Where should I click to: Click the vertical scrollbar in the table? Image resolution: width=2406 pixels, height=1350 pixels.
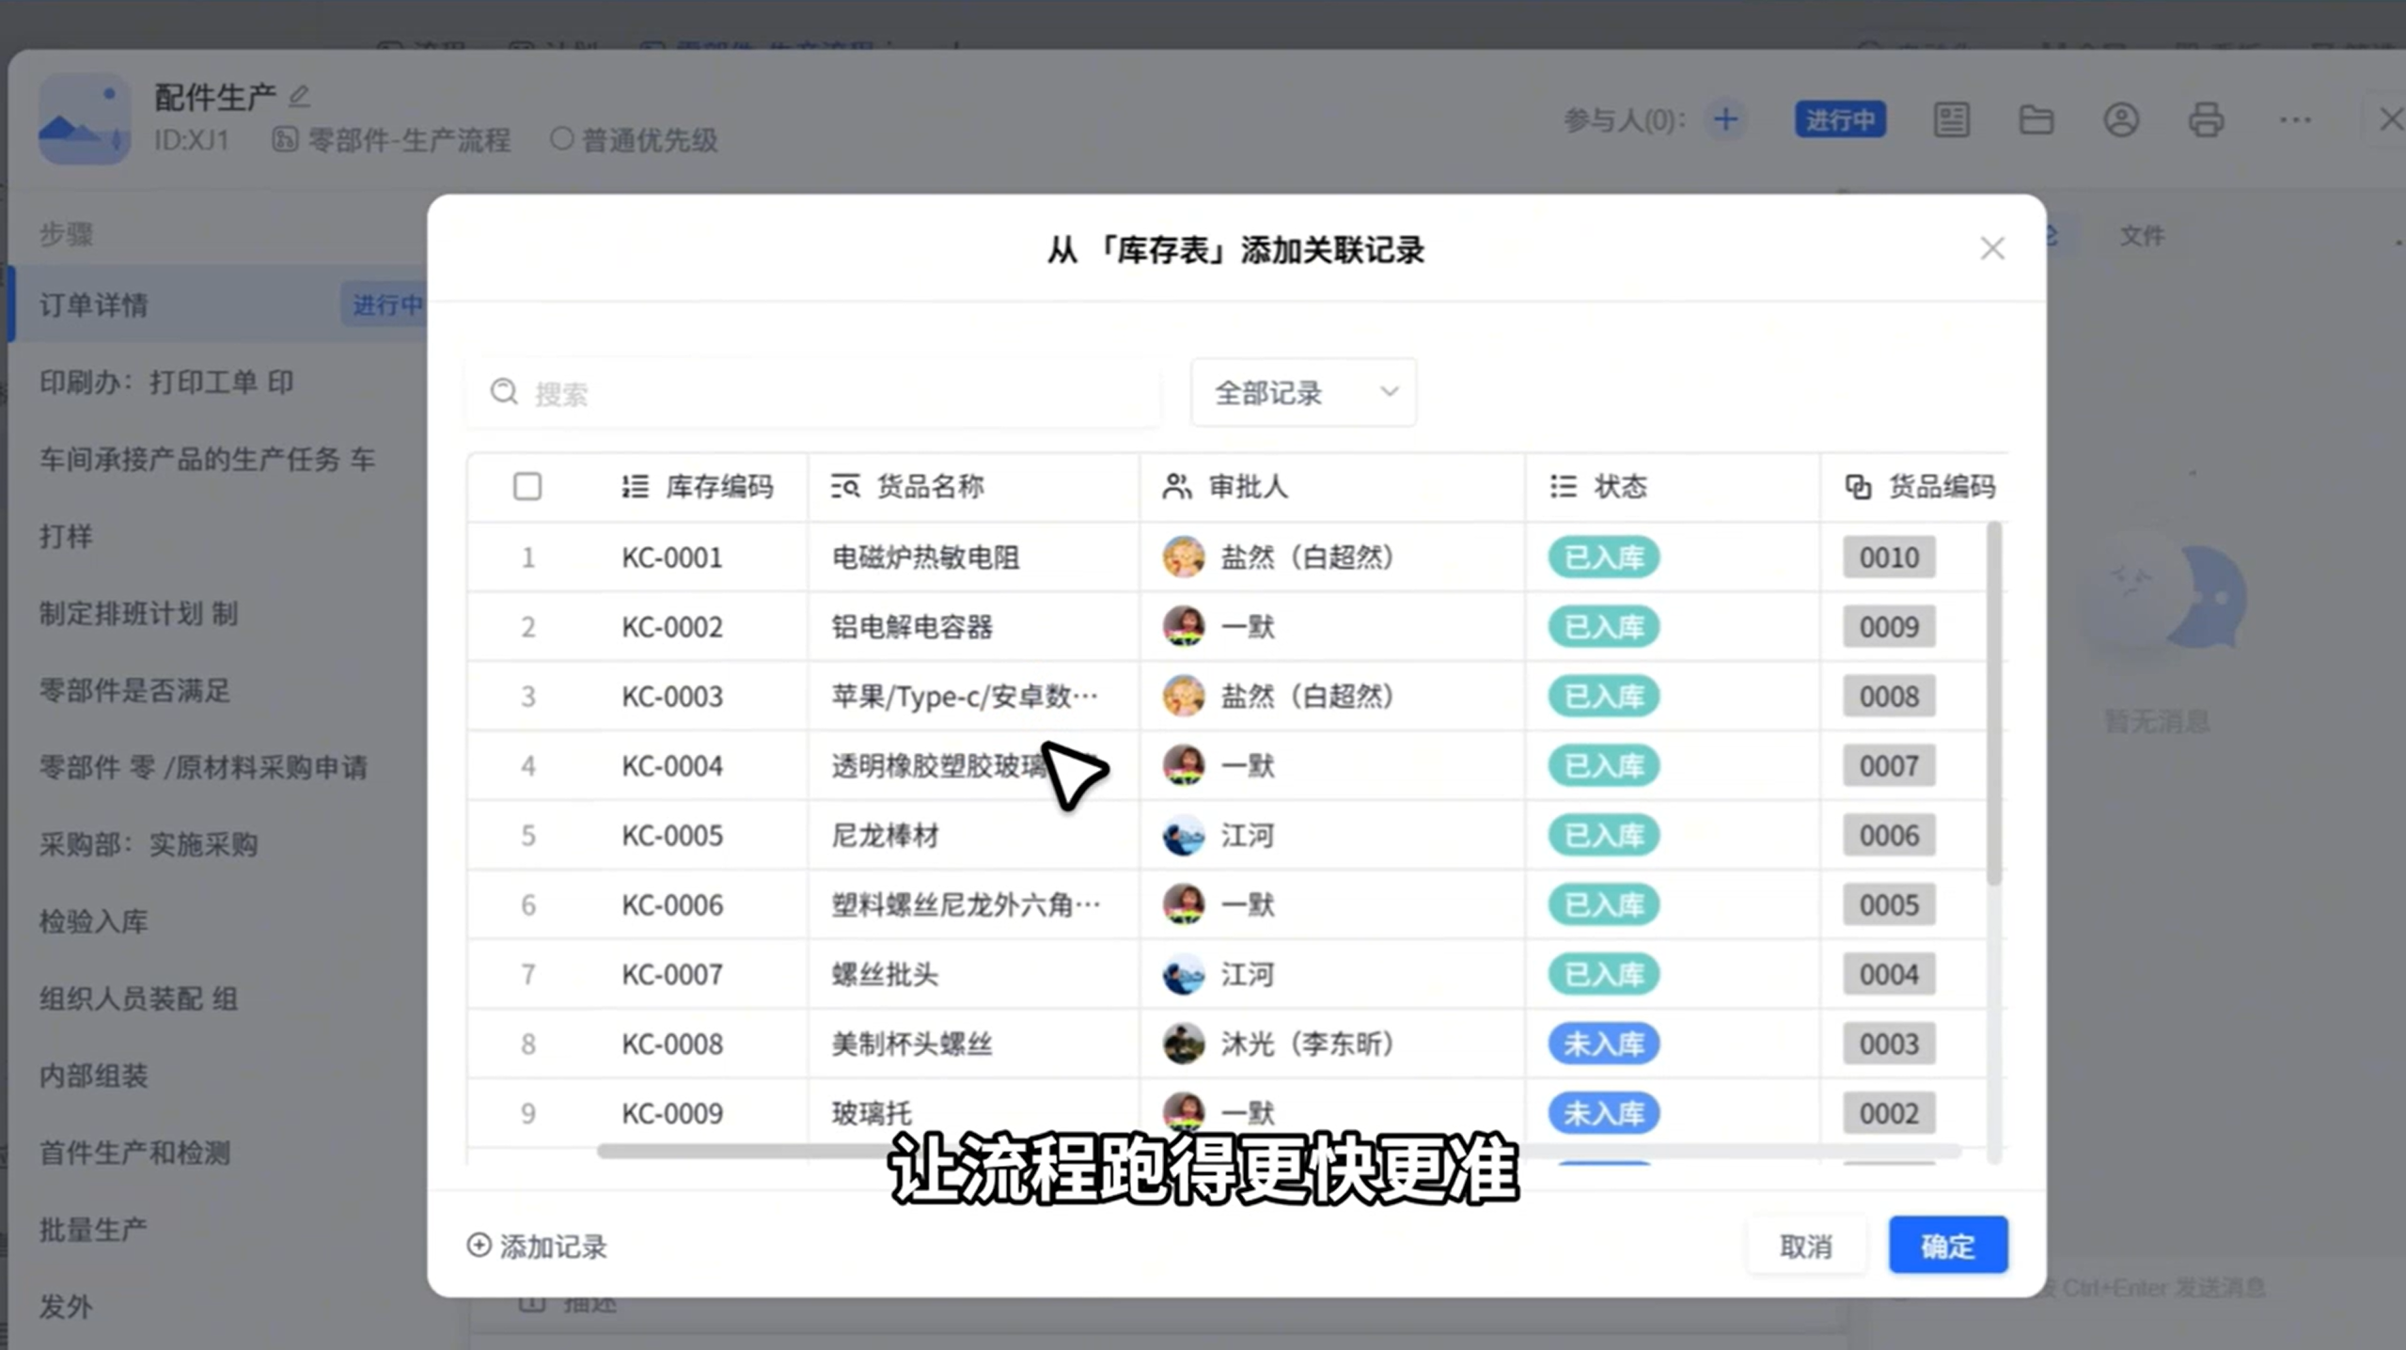[x=1994, y=703]
